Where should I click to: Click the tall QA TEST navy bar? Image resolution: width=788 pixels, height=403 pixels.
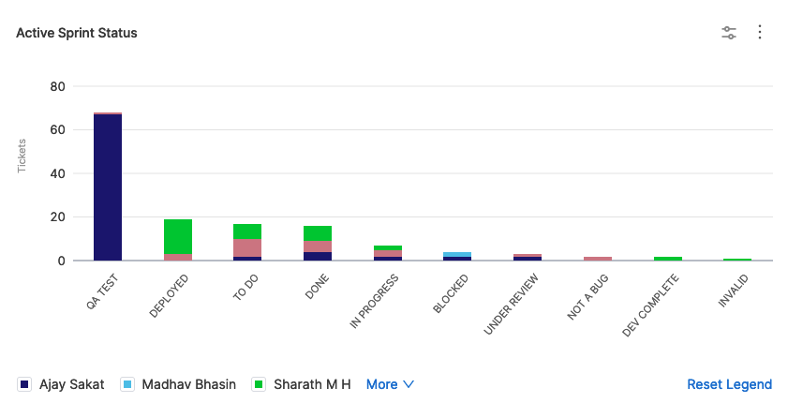tap(108, 187)
